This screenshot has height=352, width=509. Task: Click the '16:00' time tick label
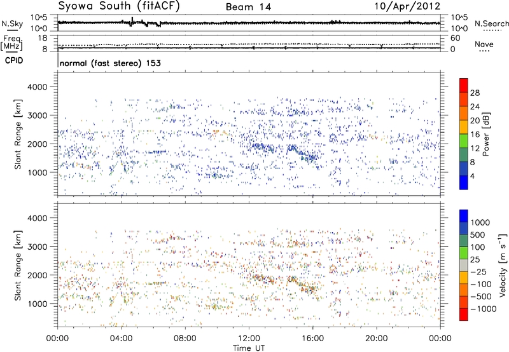pyautogui.click(x=312, y=339)
